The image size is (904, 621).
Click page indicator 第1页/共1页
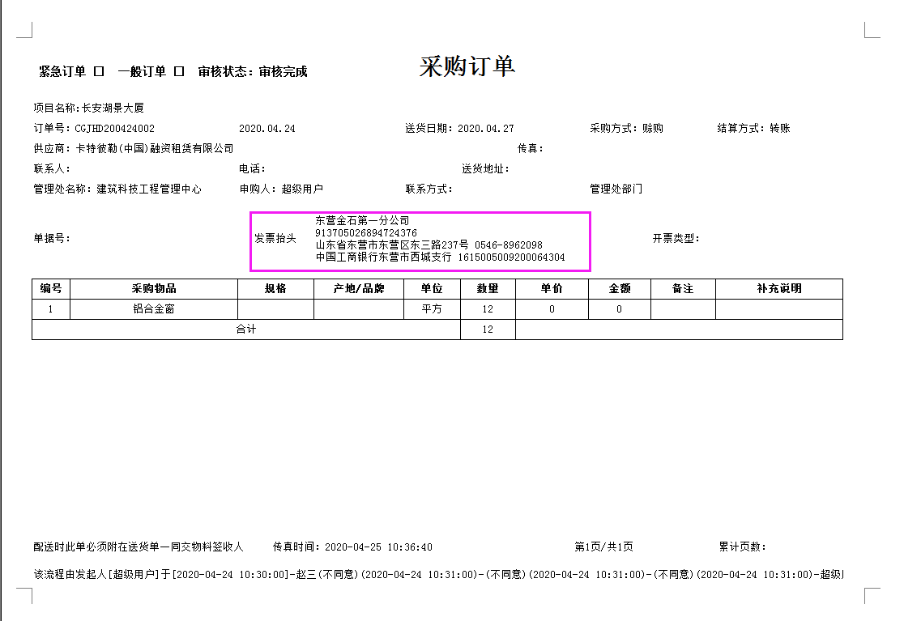tap(603, 547)
